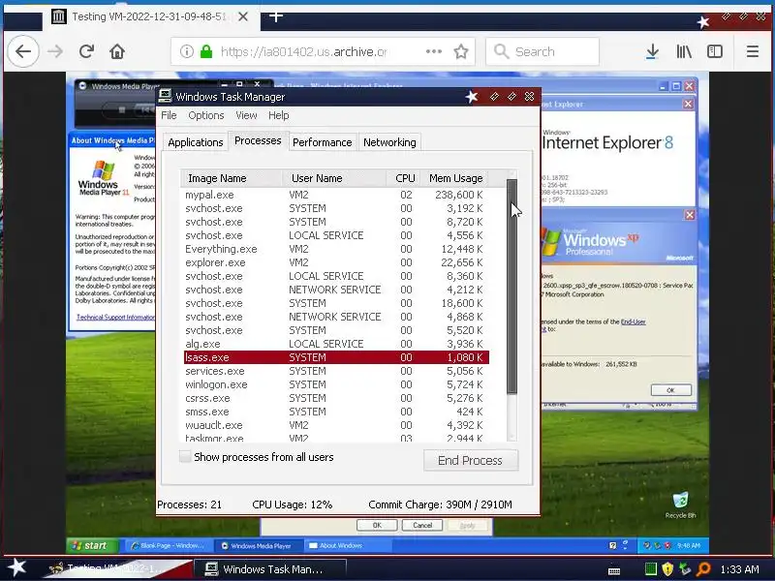Click Windows Task Manager host taskbar button
Screen dimensions: 775x581
tap(269, 569)
